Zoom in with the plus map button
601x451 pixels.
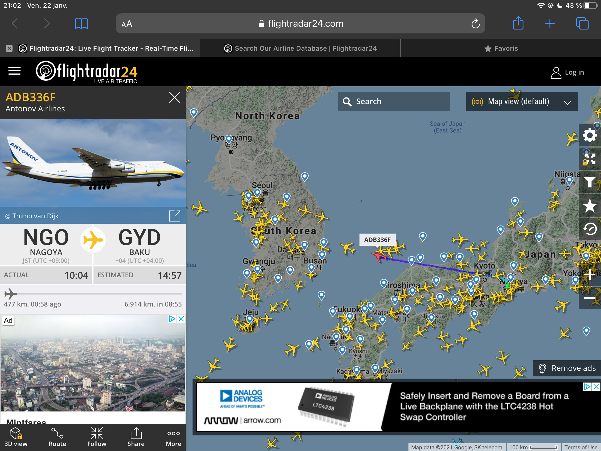[x=590, y=274]
